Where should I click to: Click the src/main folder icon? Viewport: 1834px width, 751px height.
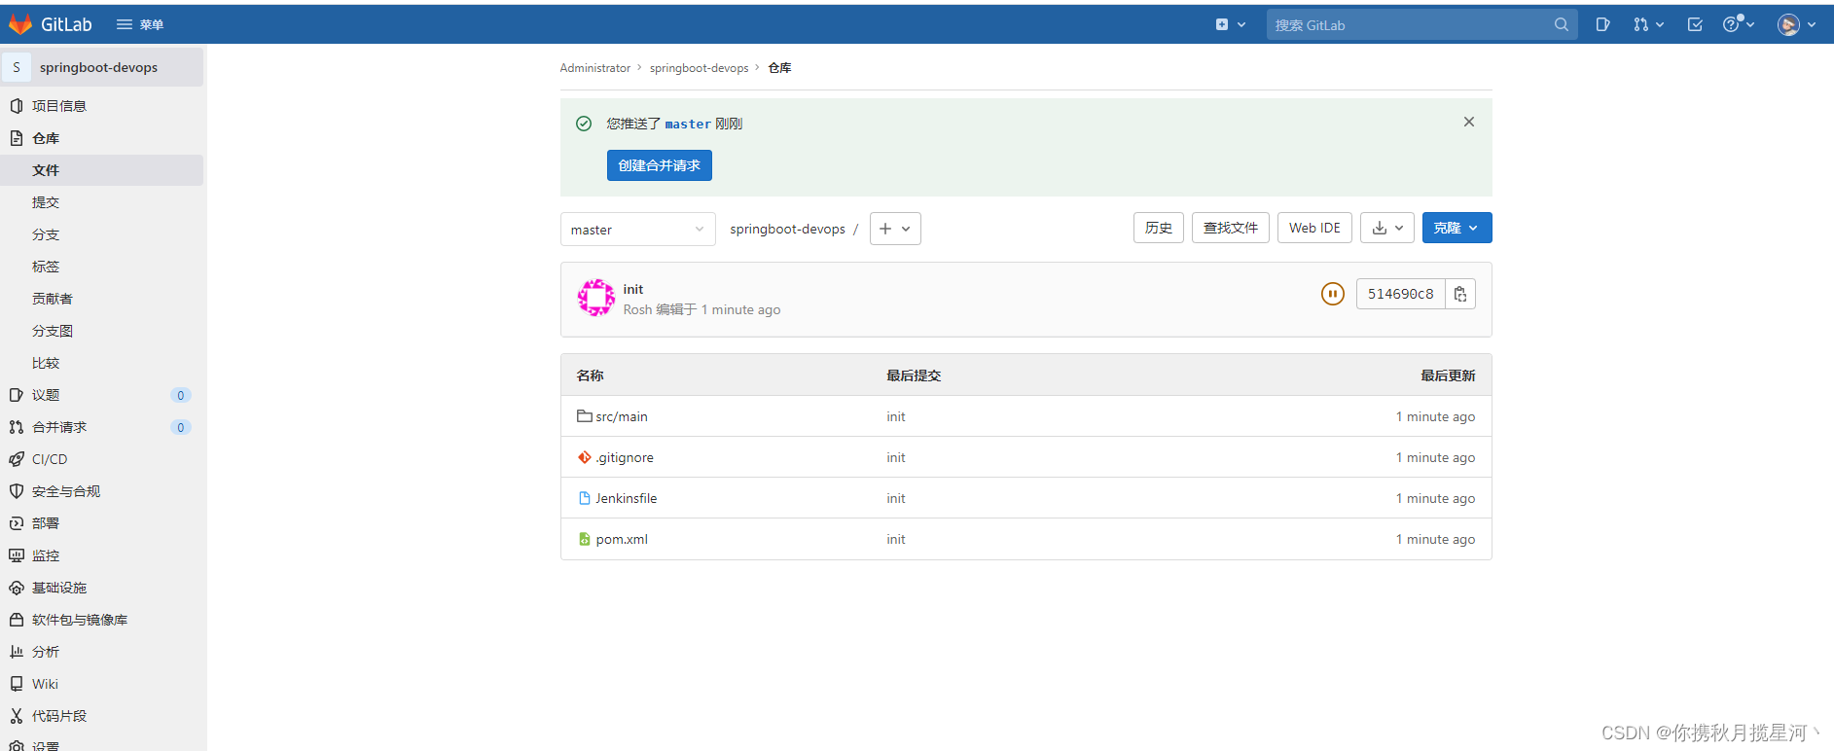pyautogui.click(x=585, y=416)
